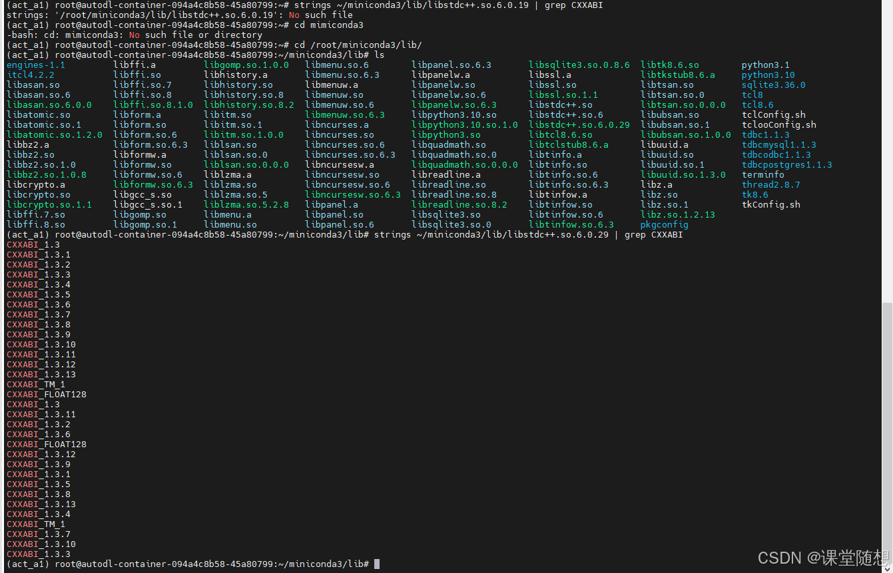Viewport: 893px width, 573px height.
Task: Click the libhistory.so.8.2 entry
Action: pyautogui.click(x=249, y=105)
